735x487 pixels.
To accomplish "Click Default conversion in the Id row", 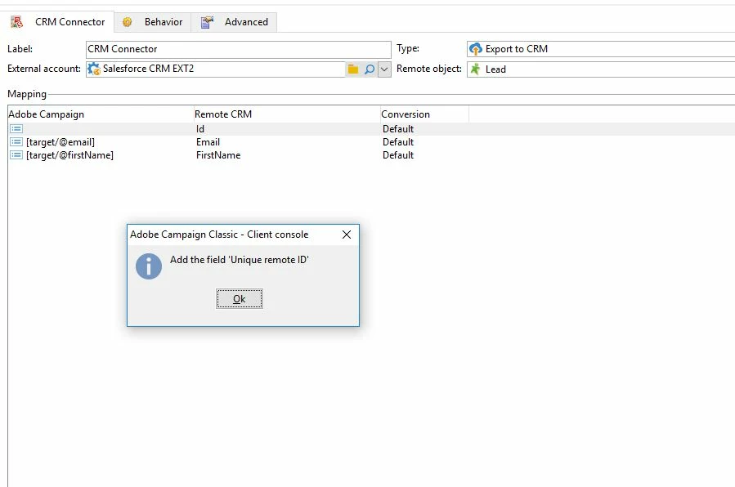I will point(398,129).
